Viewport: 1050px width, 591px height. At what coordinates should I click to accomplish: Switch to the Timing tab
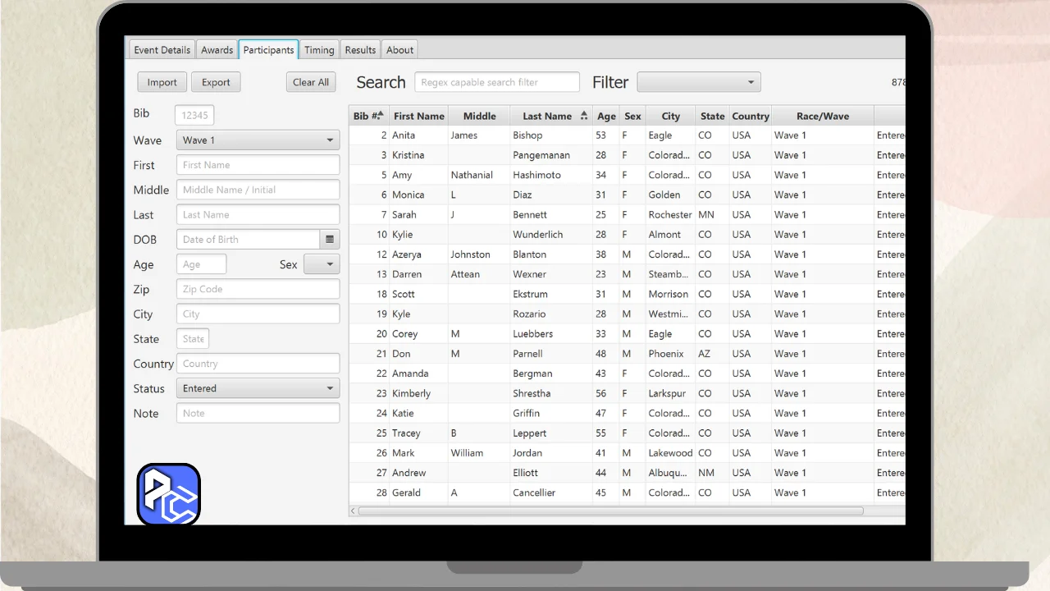pyautogui.click(x=319, y=50)
